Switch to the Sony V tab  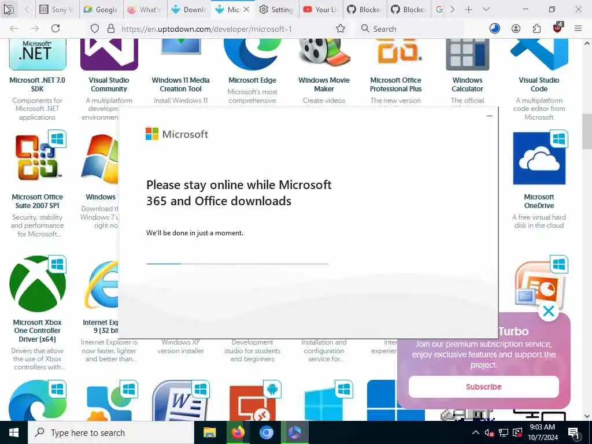(57, 9)
